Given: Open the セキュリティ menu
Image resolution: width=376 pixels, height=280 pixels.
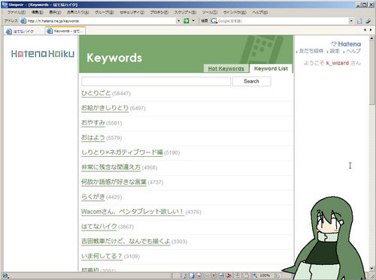Looking at the screenshot, I should 132,12.
